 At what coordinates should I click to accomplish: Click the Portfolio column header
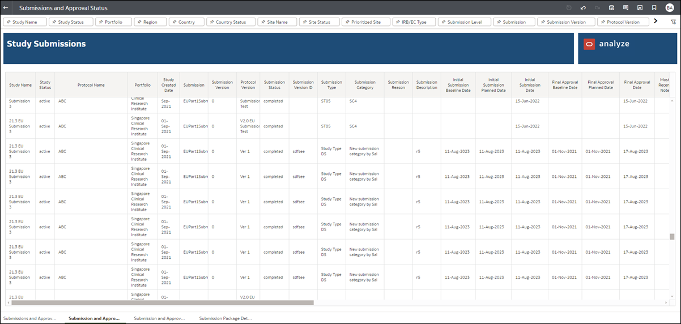click(x=143, y=85)
